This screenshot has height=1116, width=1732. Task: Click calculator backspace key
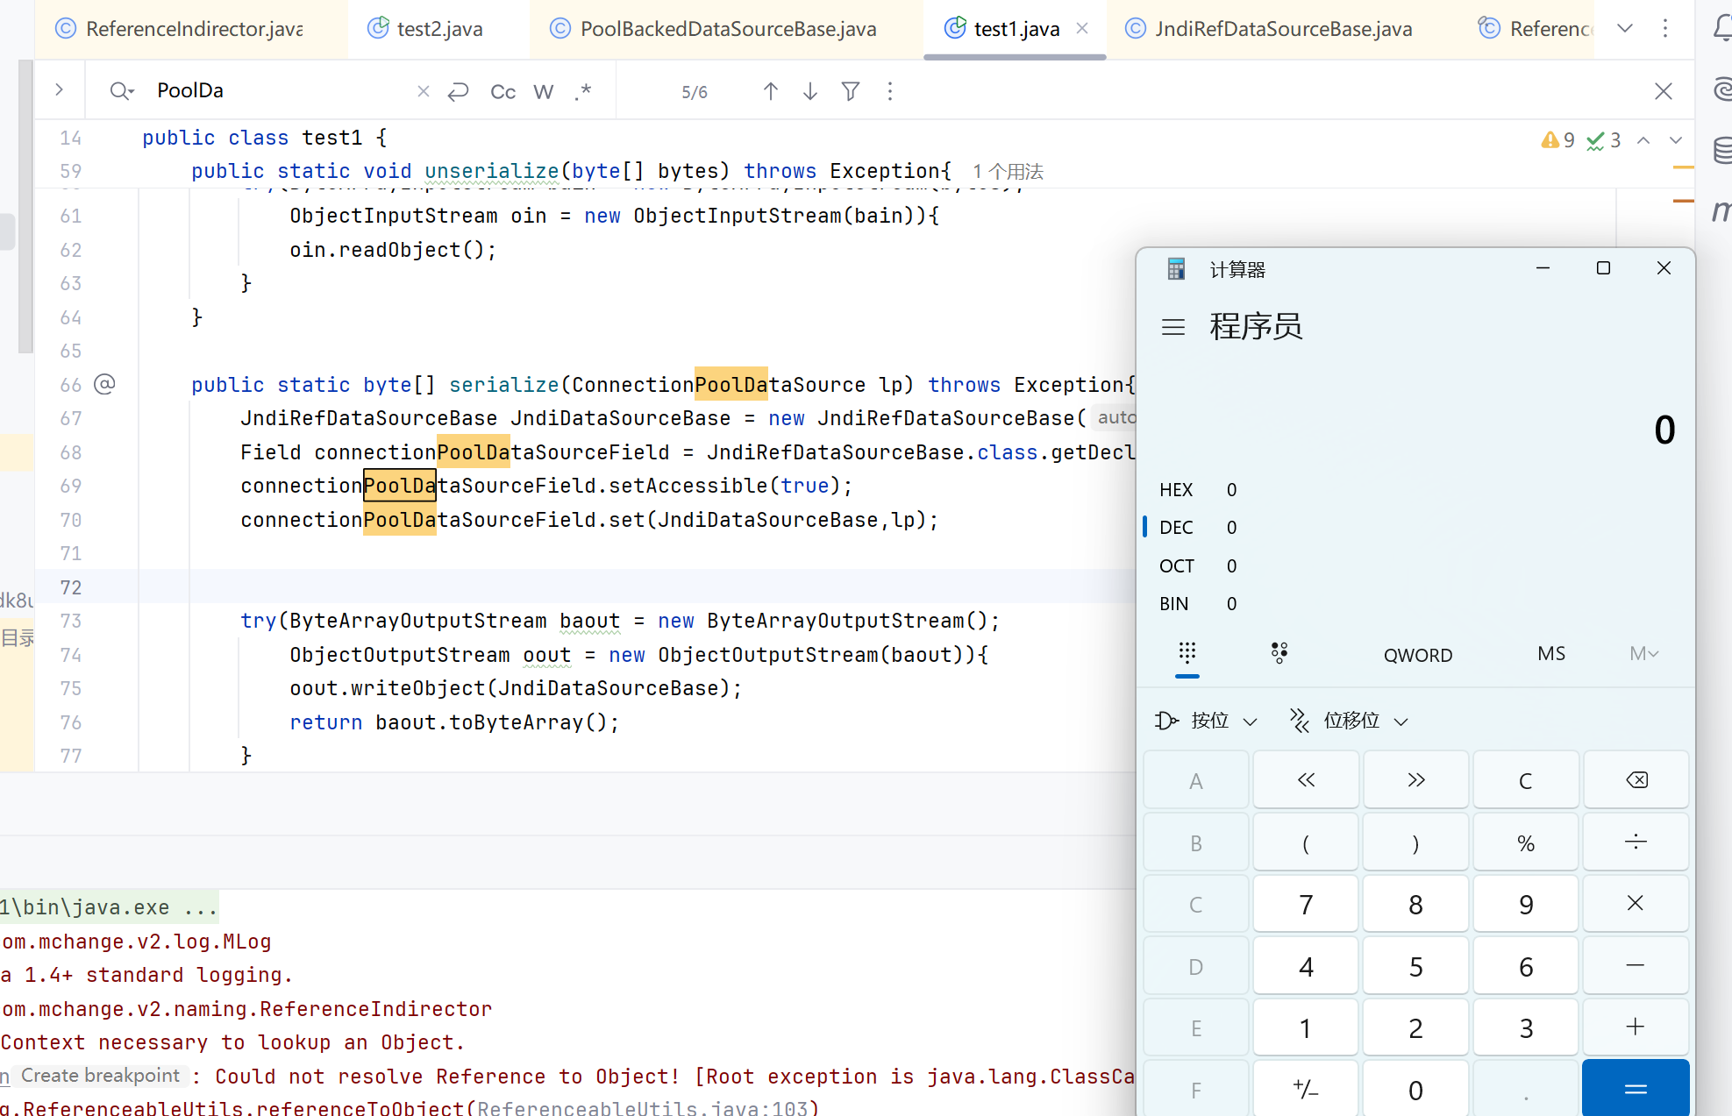(1636, 780)
